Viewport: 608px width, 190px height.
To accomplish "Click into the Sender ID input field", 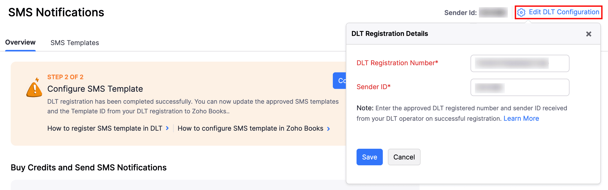I will [x=520, y=87].
